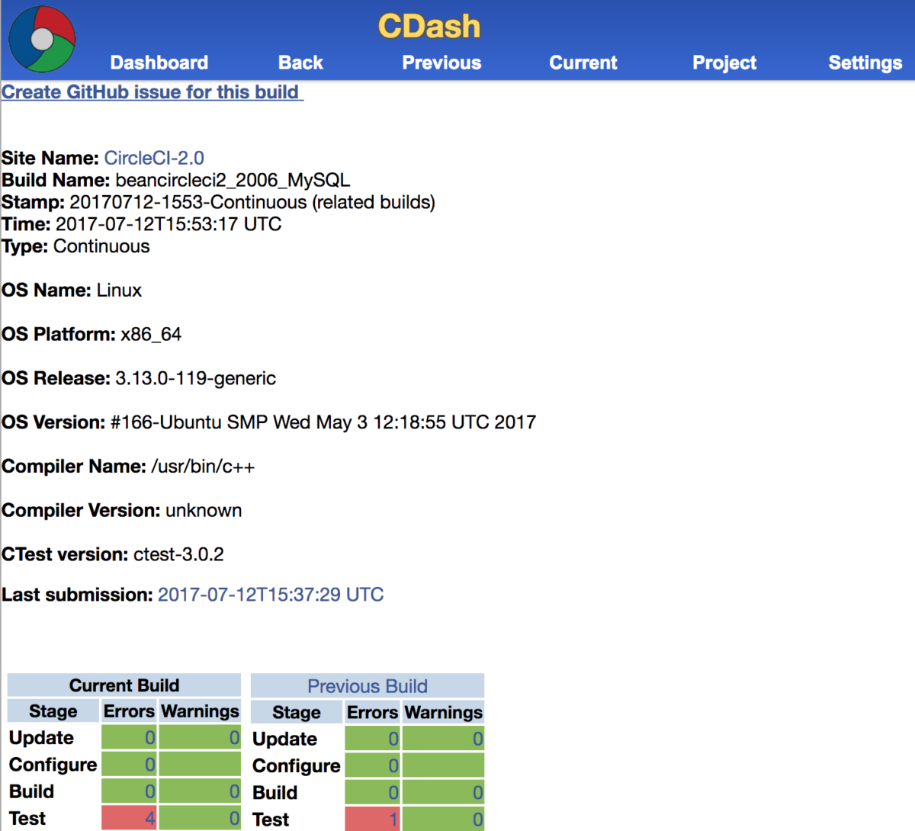915x831 pixels.
Task: Open the CircleCI-2.0 site link
Action: (152, 158)
